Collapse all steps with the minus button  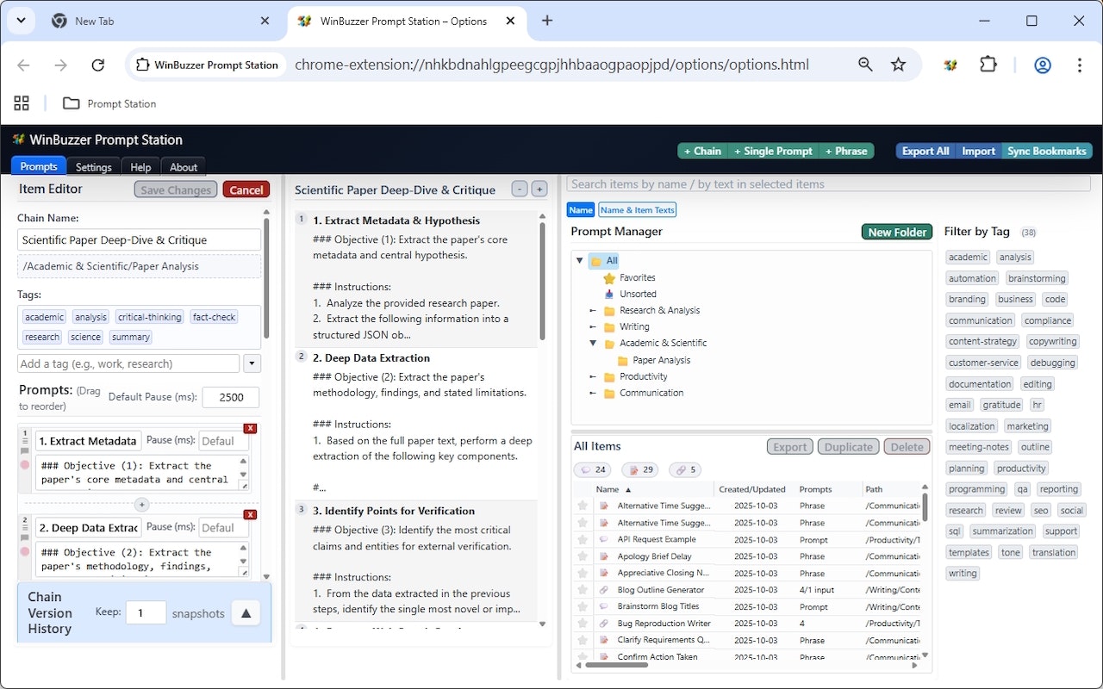[520, 189]
